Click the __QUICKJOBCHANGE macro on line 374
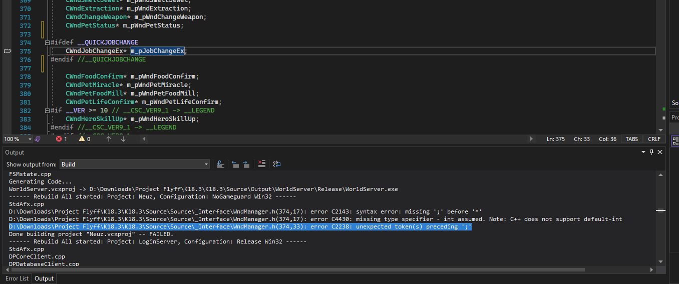 [x=108, y=42]
